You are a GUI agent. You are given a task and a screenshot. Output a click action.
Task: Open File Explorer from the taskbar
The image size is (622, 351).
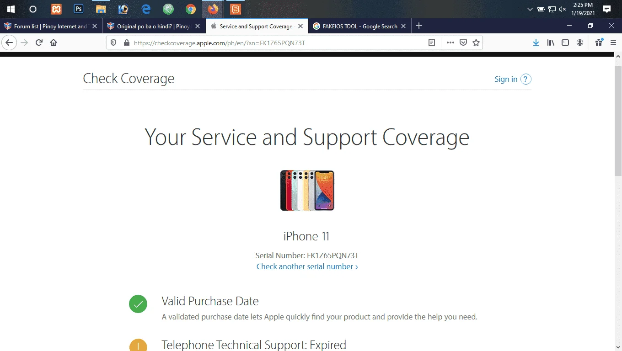tap(101, 9)
